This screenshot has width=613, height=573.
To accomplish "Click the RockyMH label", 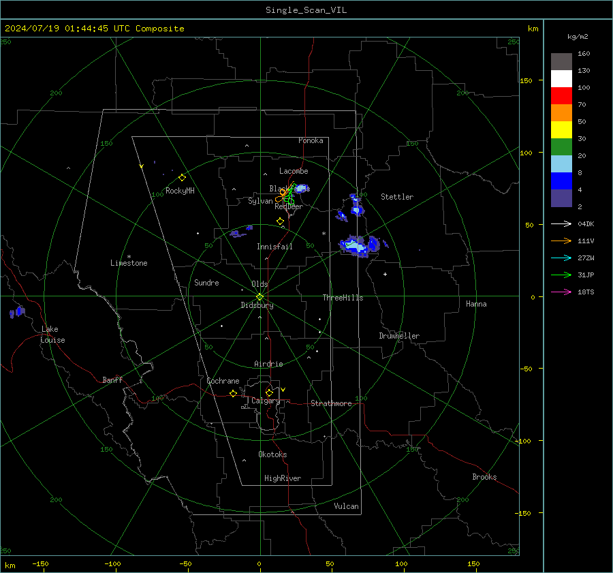I will [180, 191].
